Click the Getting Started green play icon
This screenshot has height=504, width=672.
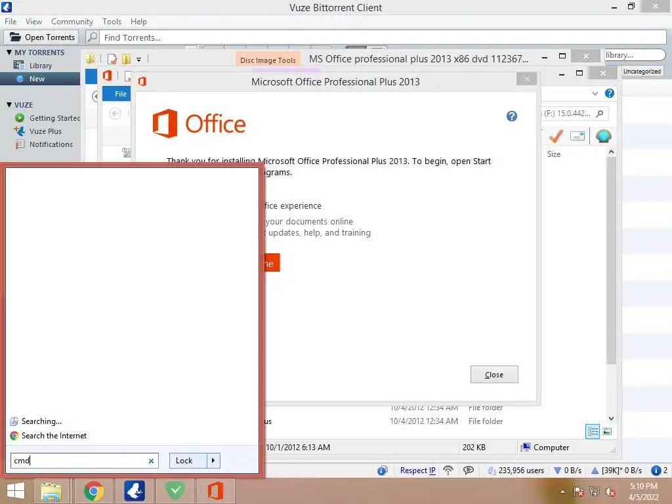point(20,118)
